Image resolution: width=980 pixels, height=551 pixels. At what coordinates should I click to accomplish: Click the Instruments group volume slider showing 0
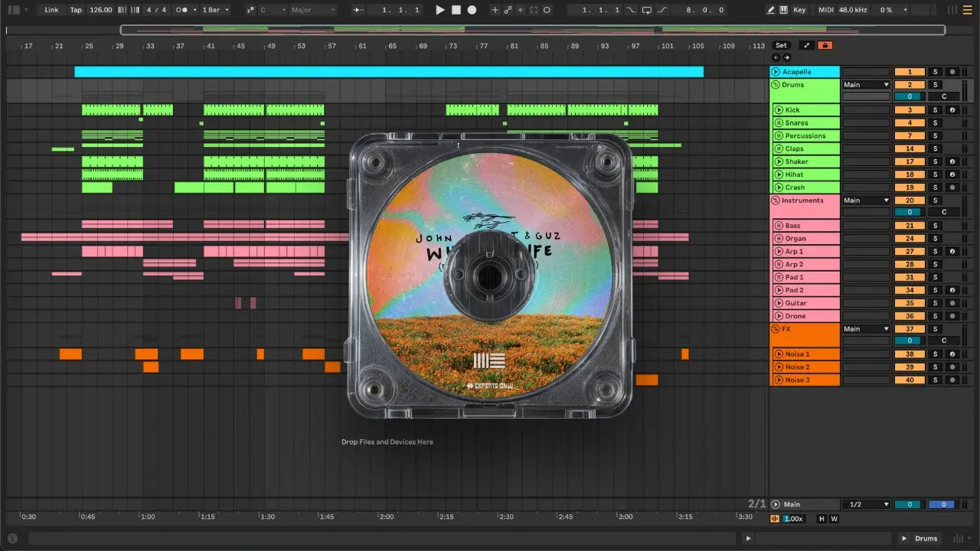[910, 212]
